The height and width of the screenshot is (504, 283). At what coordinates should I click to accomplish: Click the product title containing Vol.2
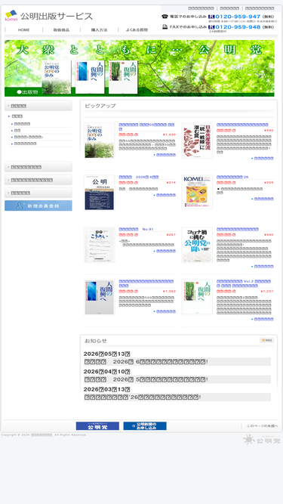244,283
